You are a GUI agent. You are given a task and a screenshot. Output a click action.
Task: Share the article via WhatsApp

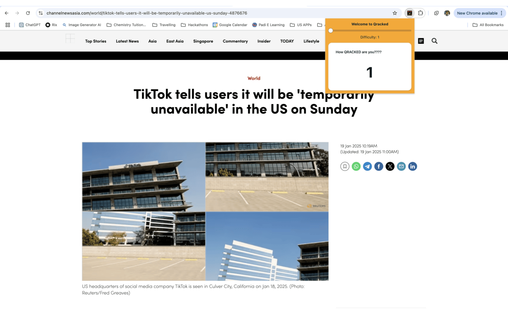click(x=356, y=166)
